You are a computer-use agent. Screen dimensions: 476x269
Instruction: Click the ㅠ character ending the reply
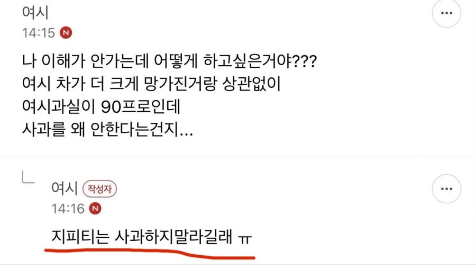tap(245, 239)
